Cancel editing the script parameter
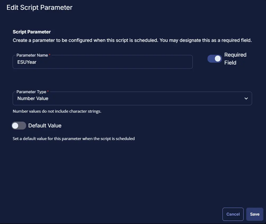 click(x=233, y=214)
